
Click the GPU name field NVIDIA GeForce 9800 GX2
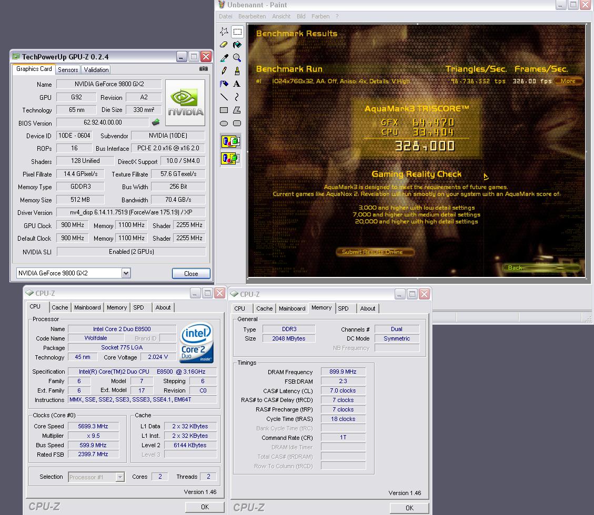[109, 84]
